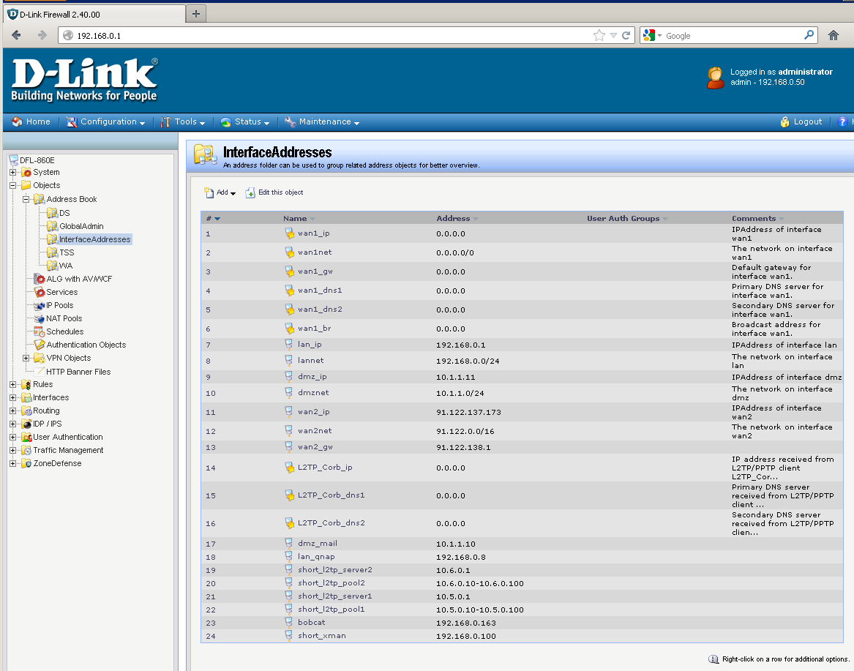The width and height of the screenshot is (854, 671).
Task: Open the Maintenance menu
Action: (322, 122)
